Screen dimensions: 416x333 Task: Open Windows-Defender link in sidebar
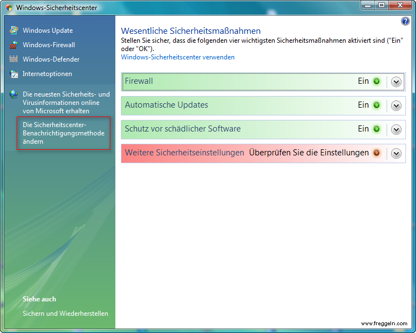click(x=51, y=59)
